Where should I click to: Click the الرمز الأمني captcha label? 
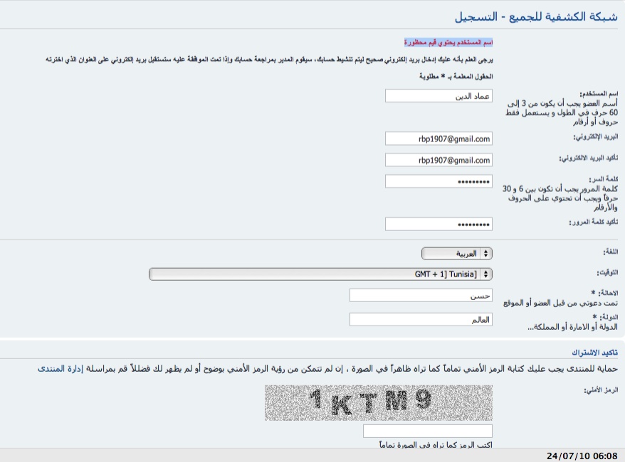coord(600,390)
